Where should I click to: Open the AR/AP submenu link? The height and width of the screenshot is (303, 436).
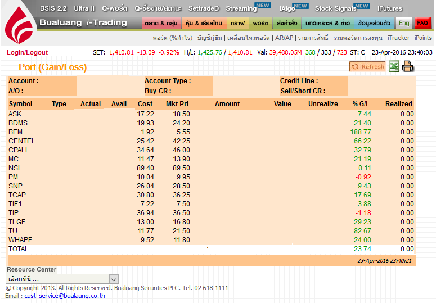(x=284, y=38)
